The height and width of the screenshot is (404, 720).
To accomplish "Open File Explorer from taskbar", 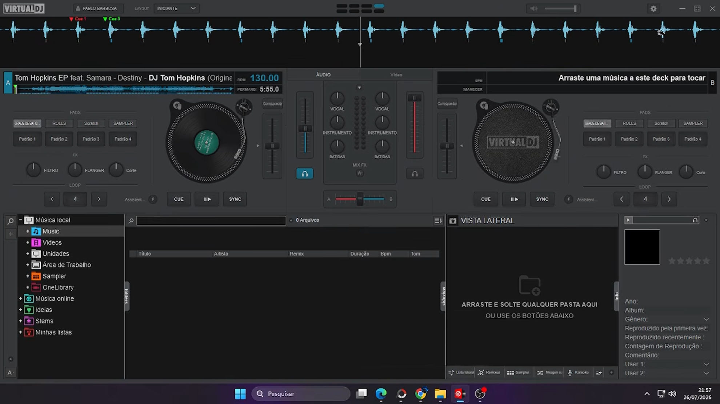I will click(440, 393).
